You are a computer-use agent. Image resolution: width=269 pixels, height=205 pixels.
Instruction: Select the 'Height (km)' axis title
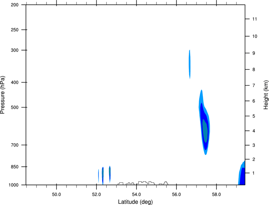(x=266, y=95)
